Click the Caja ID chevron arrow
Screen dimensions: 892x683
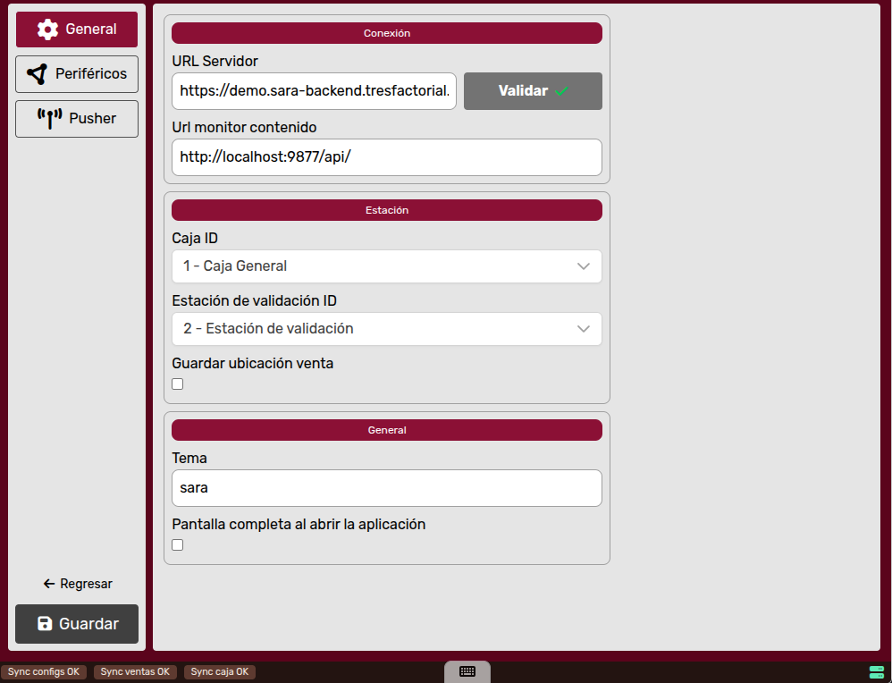584,266
